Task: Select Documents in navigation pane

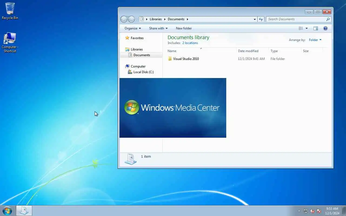Action: click(x=142, y=55)
